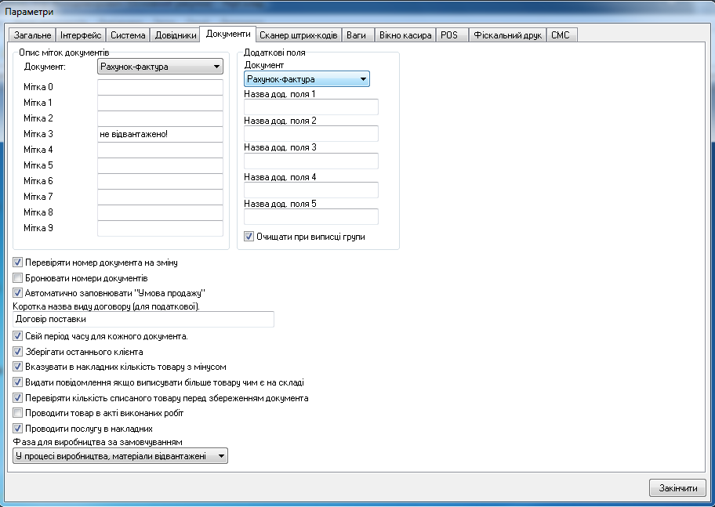Viewport: 715px width, 507px height.
Task: Disable Зберігати останнього клієнта checkbox
Action: pos(18,352)
